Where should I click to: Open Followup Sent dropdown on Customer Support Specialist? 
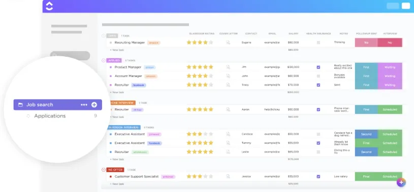(x=366, y=176)
